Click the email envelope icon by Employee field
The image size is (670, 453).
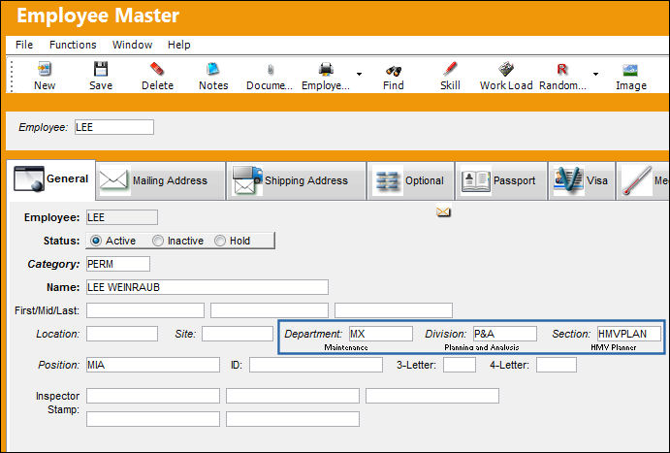(x=443, y=211)
